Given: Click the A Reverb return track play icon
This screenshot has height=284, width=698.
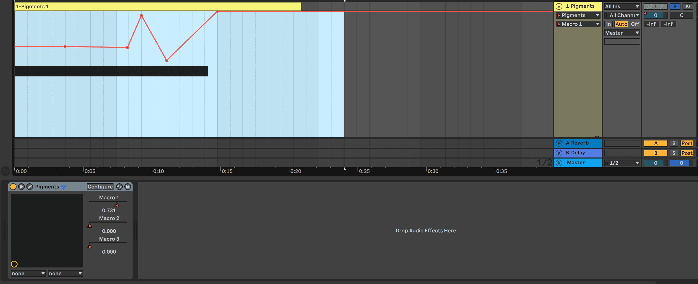Looking at the screenshot, I should pos(559,143).
